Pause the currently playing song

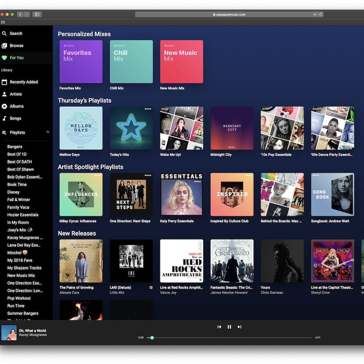(229, 327)
